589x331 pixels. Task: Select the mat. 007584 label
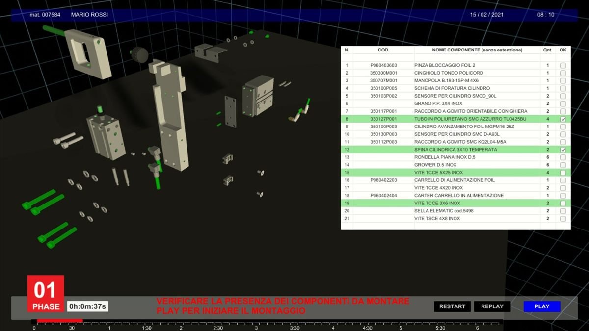pyautogui.click(x=45, y=15)
